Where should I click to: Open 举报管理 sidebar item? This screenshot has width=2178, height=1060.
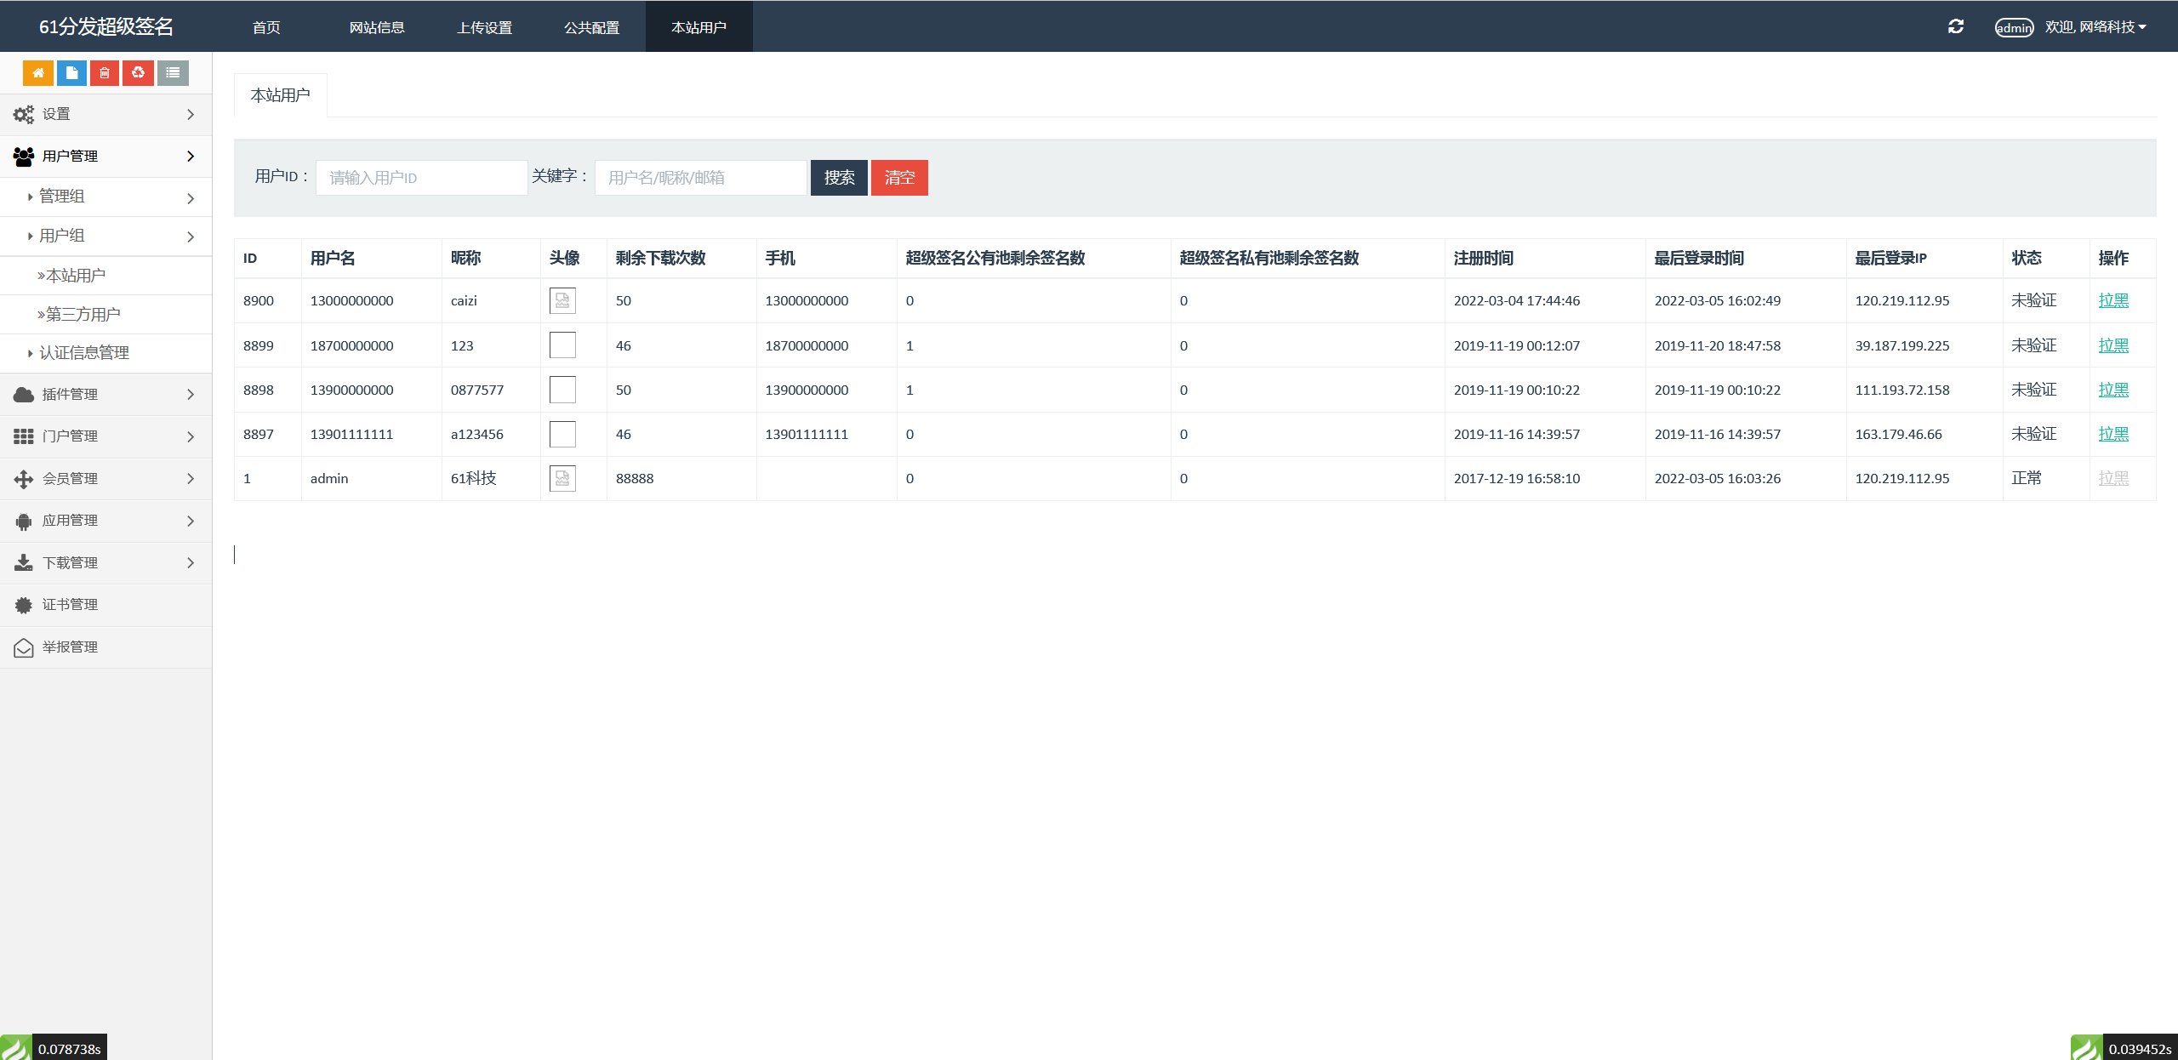(x=105, y=647)
